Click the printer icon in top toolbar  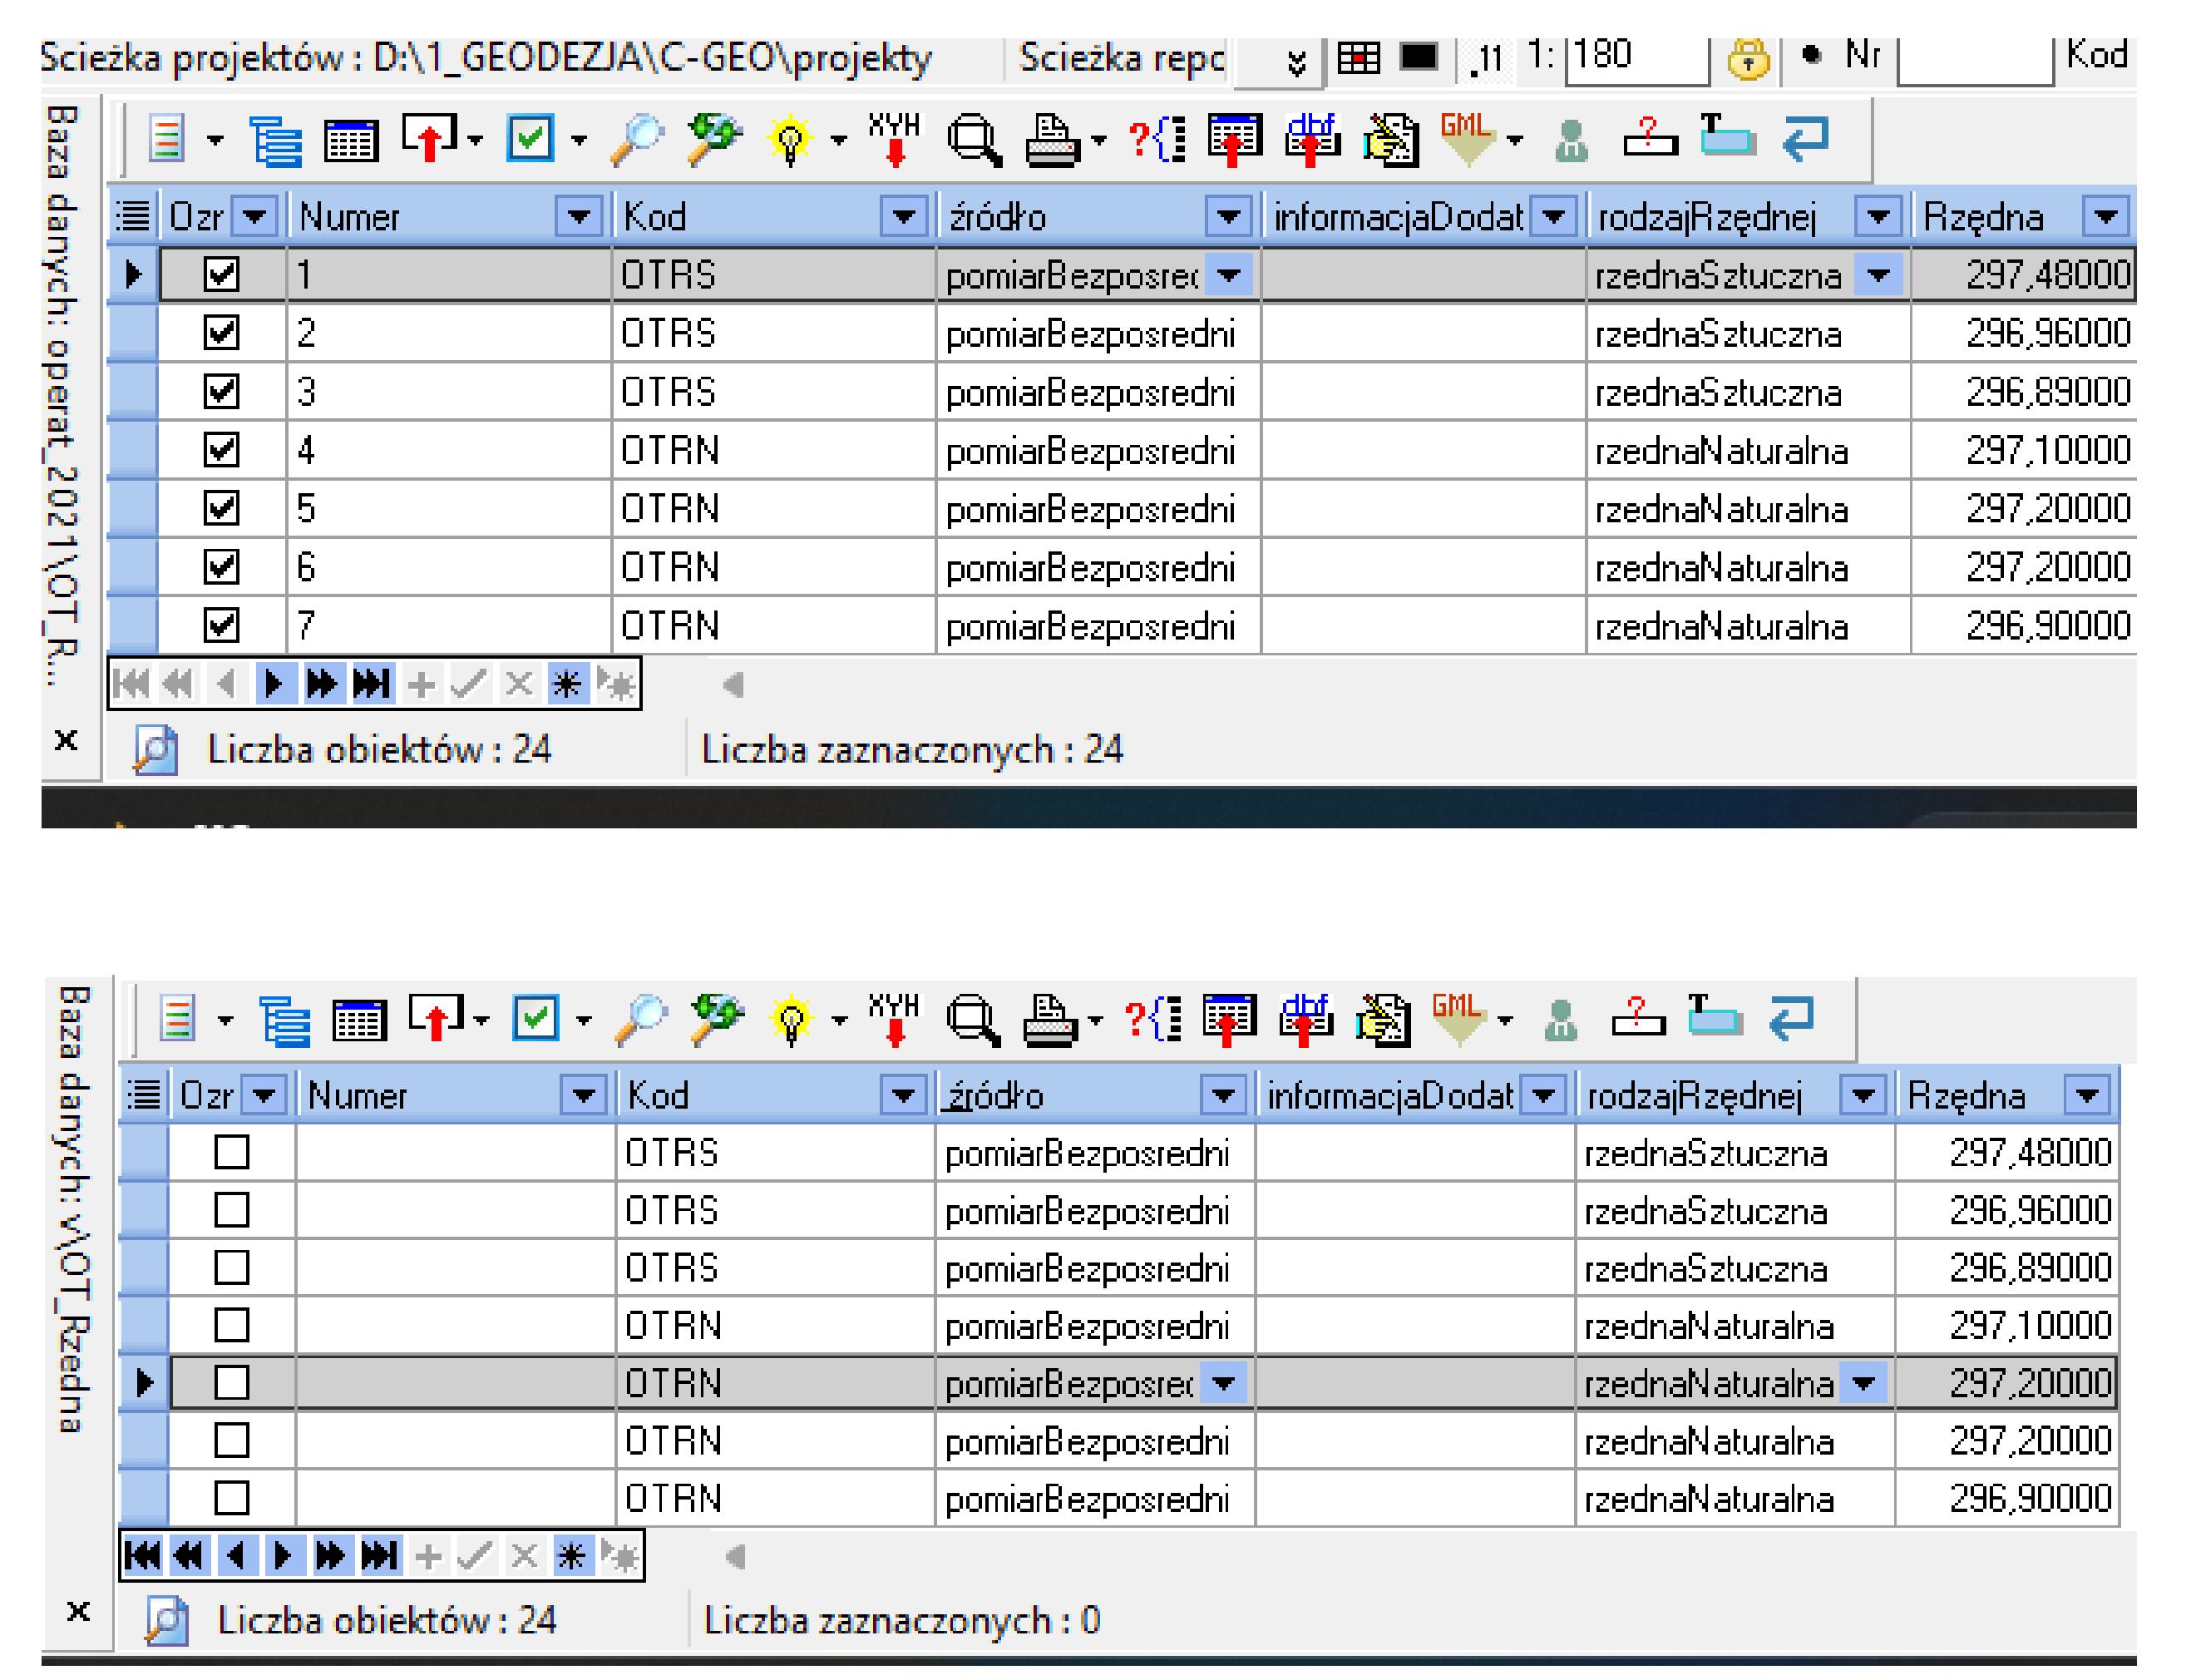[x=1054, y=140]
